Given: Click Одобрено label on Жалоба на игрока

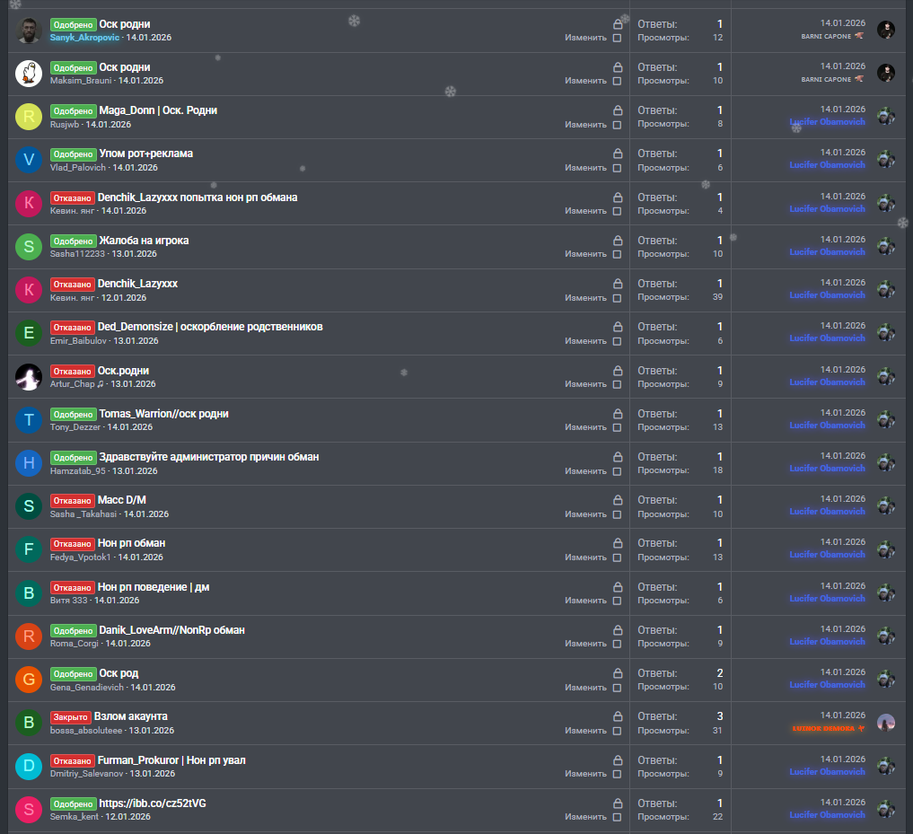Looking at the screenshot, I should tap(73, 241).
